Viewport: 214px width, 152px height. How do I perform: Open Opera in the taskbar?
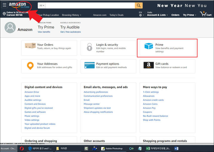click(22, 148)
